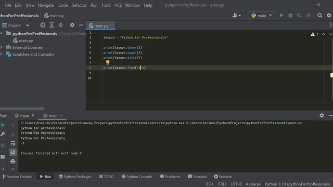Open the VCS menu
This screenshot has width=333, height=187.
coord(118,5)
